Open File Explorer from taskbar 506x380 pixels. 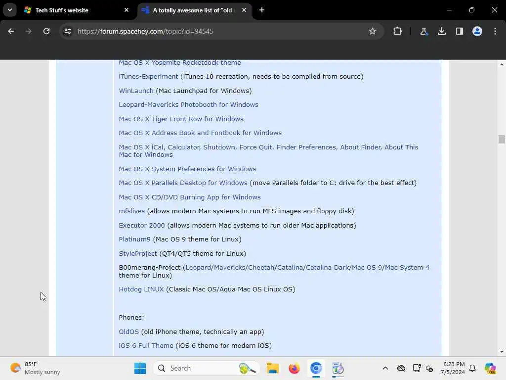pos(273,368)
